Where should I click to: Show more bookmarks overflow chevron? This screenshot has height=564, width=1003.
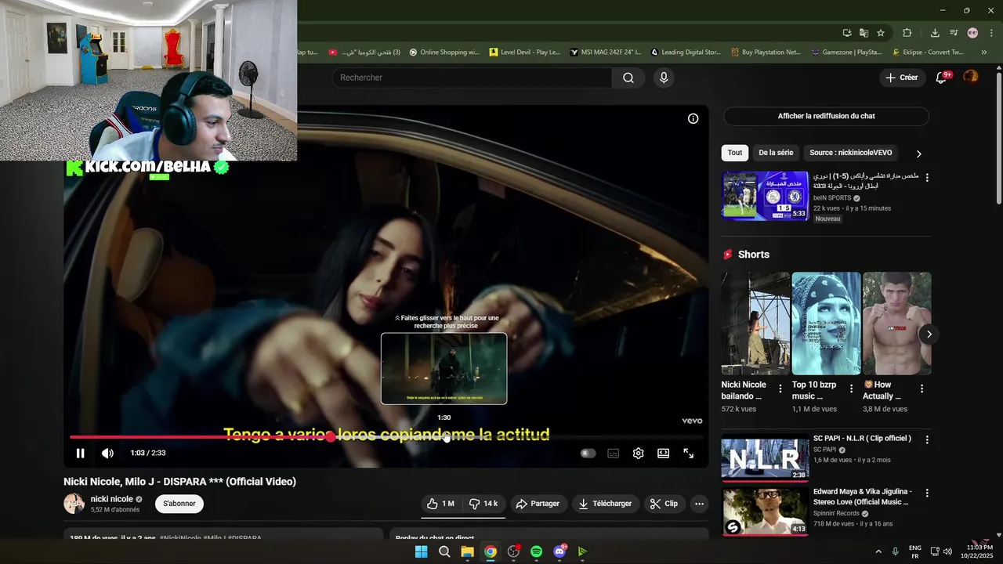click(984, 52)
